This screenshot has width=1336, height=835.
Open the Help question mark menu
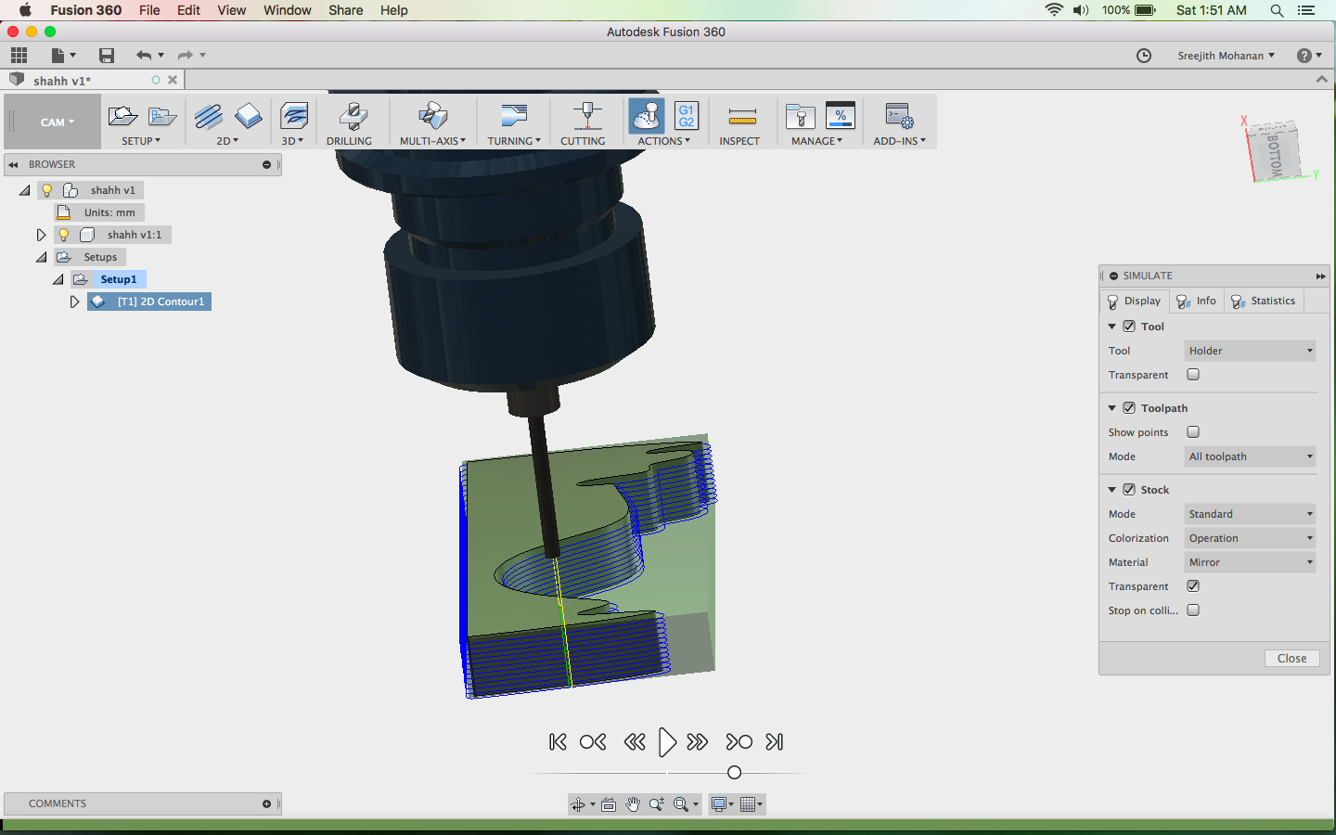pos(1309,56)
